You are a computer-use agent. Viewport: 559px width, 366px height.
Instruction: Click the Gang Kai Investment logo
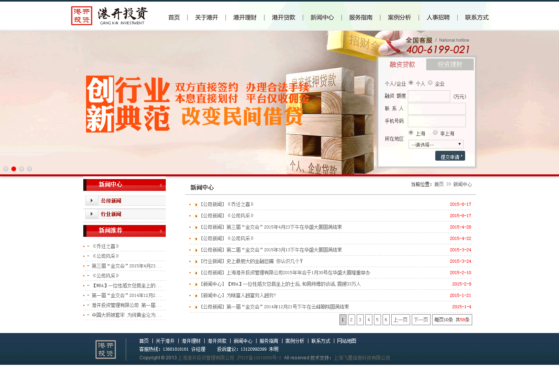tap(110, 16)
